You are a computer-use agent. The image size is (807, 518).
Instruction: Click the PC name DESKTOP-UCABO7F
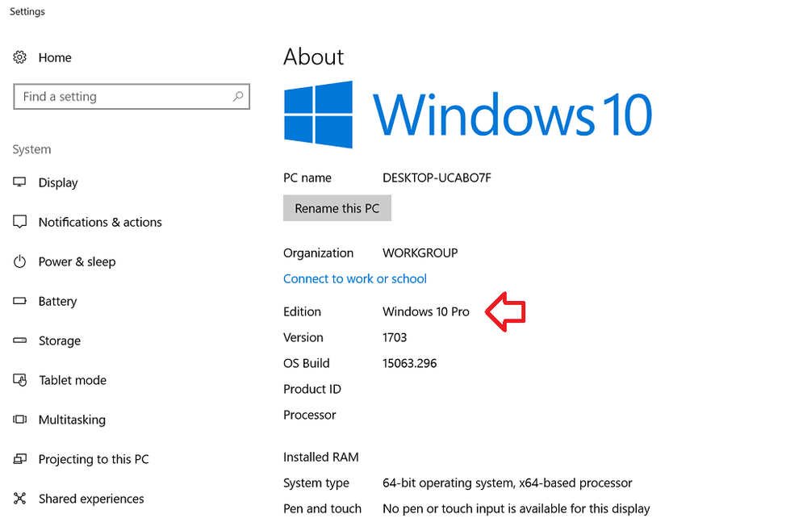pos(437,178)
